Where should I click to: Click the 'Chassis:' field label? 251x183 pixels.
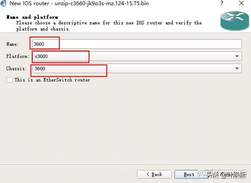tap(16, 68)
